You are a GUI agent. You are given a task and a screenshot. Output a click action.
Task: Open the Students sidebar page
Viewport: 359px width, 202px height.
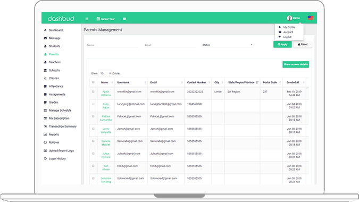coord(54,46)
